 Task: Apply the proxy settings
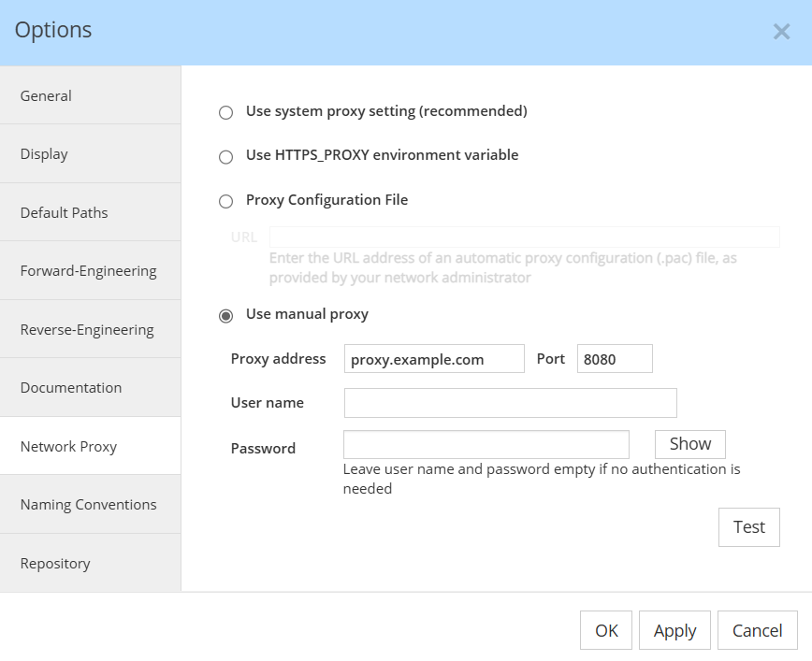click(x=674, y=630)
